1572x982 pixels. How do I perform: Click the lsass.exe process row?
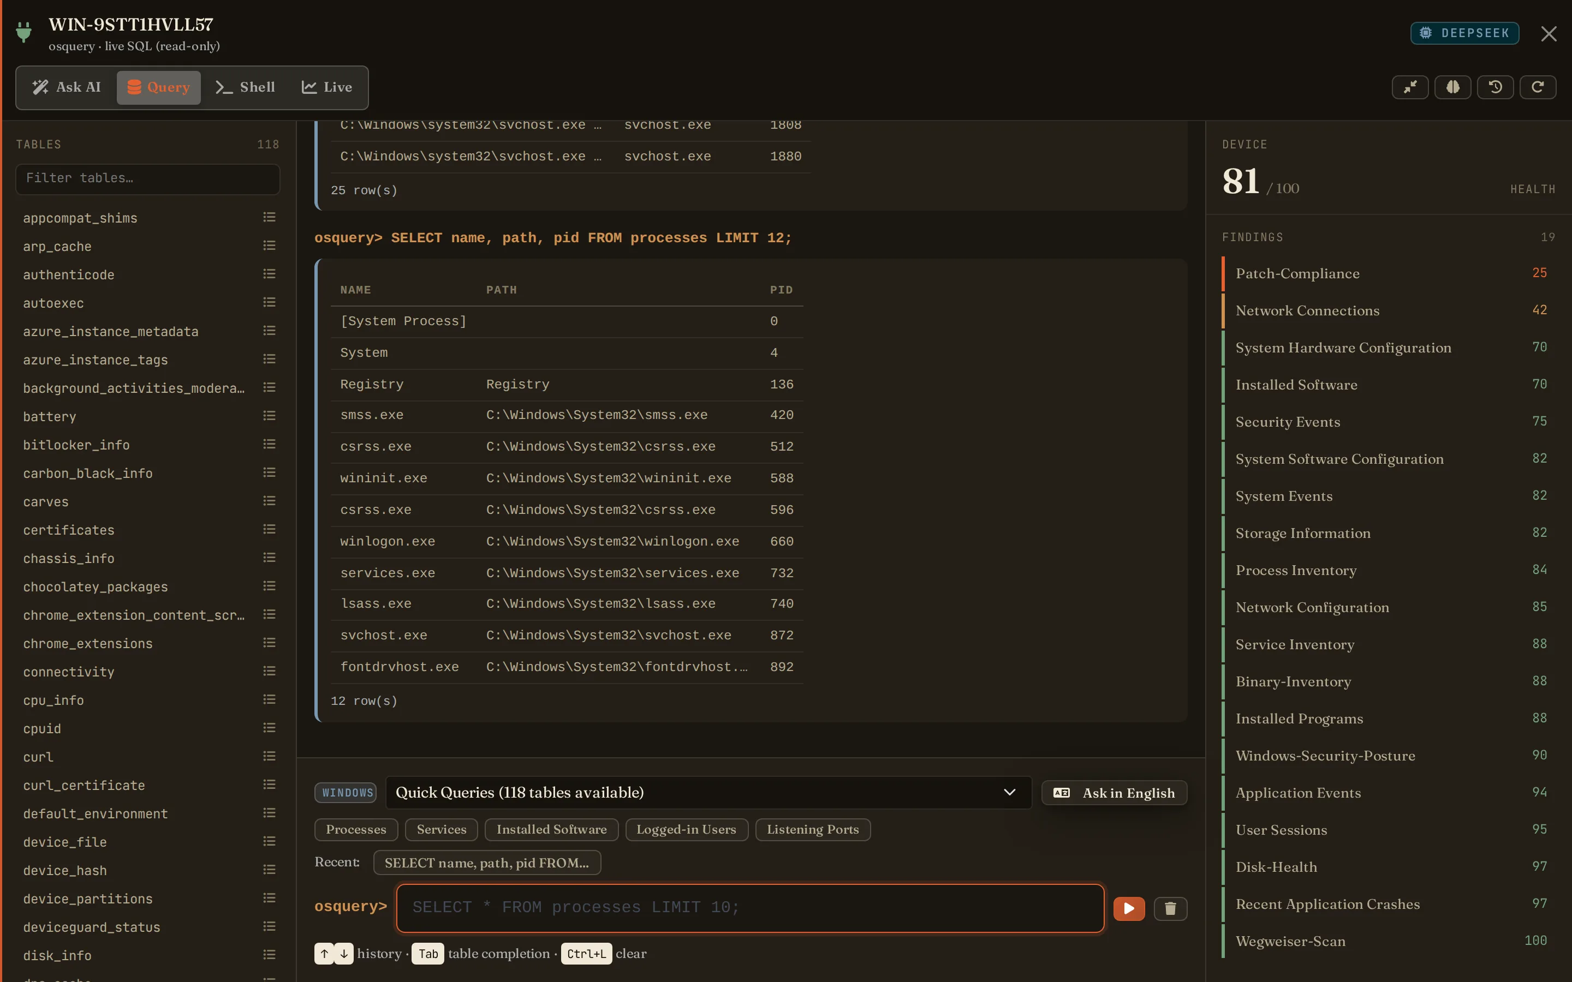coord(567,604)
